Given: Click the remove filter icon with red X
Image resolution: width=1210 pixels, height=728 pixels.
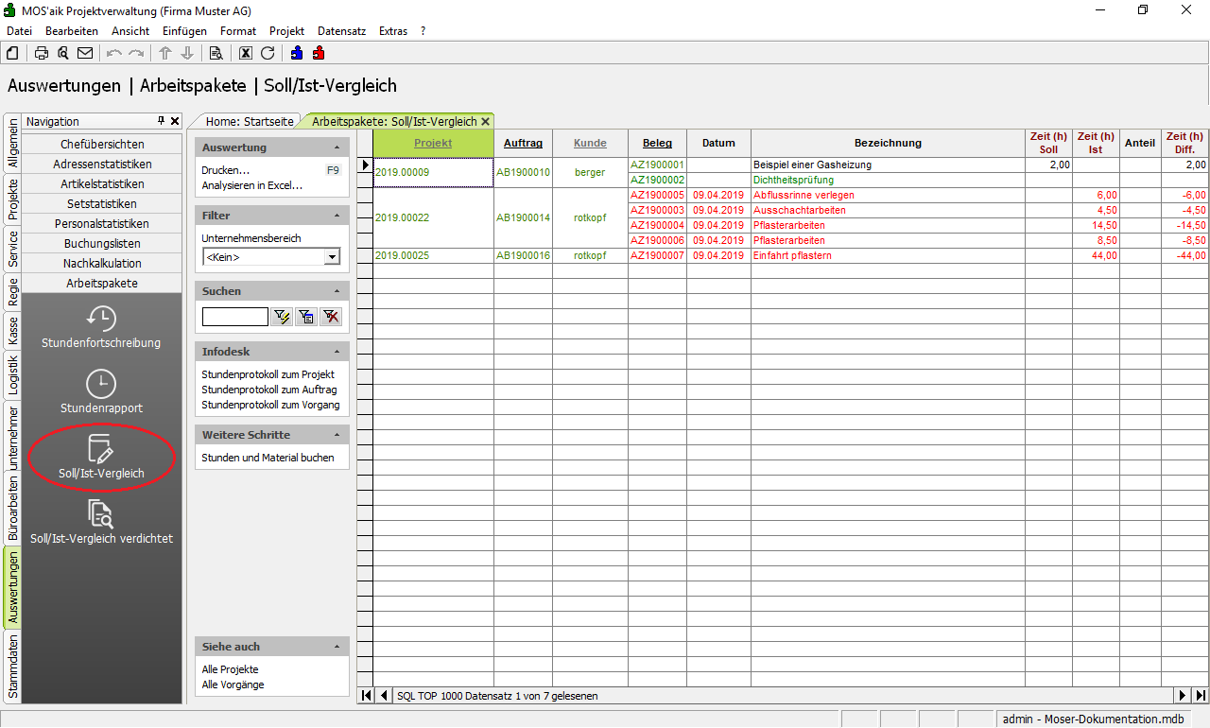Looking at the screenshot, I should coord(331,317).
